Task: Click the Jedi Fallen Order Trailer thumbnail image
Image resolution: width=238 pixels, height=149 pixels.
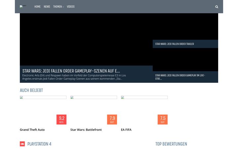Action: coord(185,26)
